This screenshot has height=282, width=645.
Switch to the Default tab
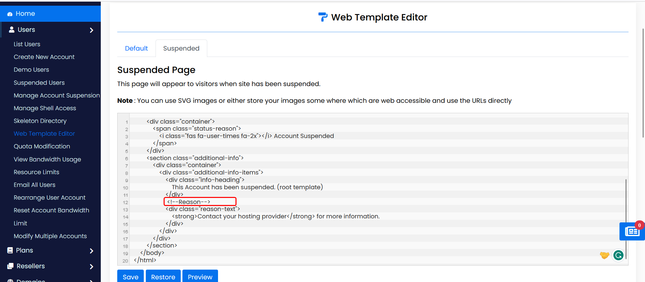[136, 49]
